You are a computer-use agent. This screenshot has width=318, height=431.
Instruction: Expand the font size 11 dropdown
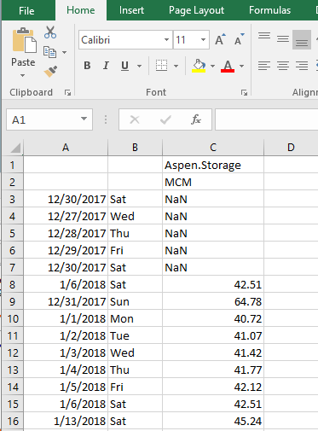pyautogui.click(x=203, y=40)
